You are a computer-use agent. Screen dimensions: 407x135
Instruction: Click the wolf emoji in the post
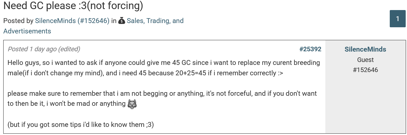pyautogui.click(x=132, y=104)
